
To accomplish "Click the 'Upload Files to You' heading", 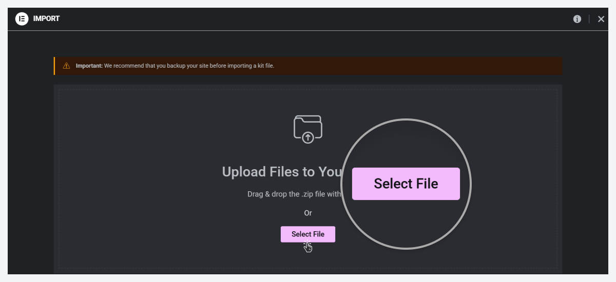I will point(282,172).
